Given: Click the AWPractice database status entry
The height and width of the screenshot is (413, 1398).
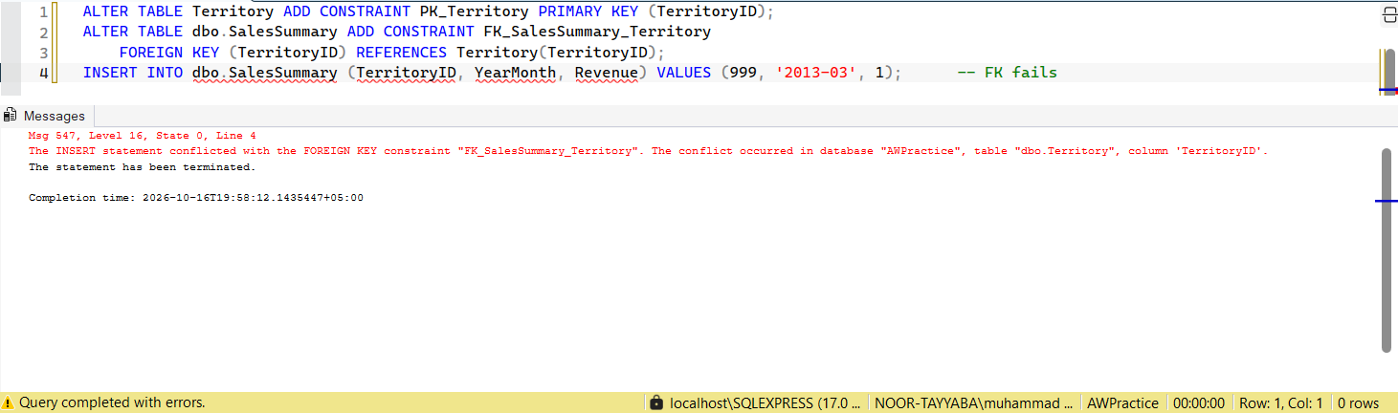Looking at the screenshot, I should (1122, 403).
